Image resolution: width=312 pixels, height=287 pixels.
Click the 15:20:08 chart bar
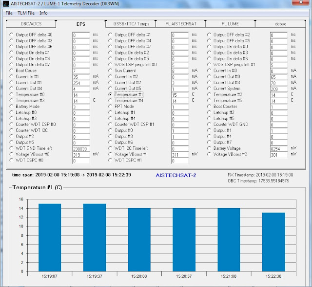tap(139, 240)
